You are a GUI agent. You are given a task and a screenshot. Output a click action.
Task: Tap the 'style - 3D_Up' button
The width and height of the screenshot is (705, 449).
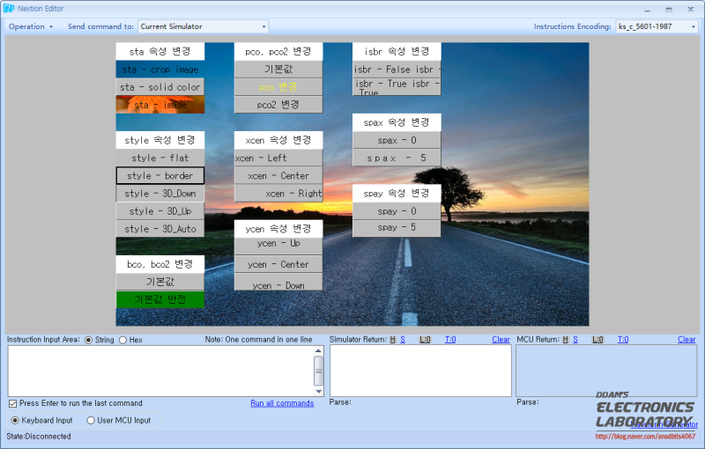click(160, 210)
